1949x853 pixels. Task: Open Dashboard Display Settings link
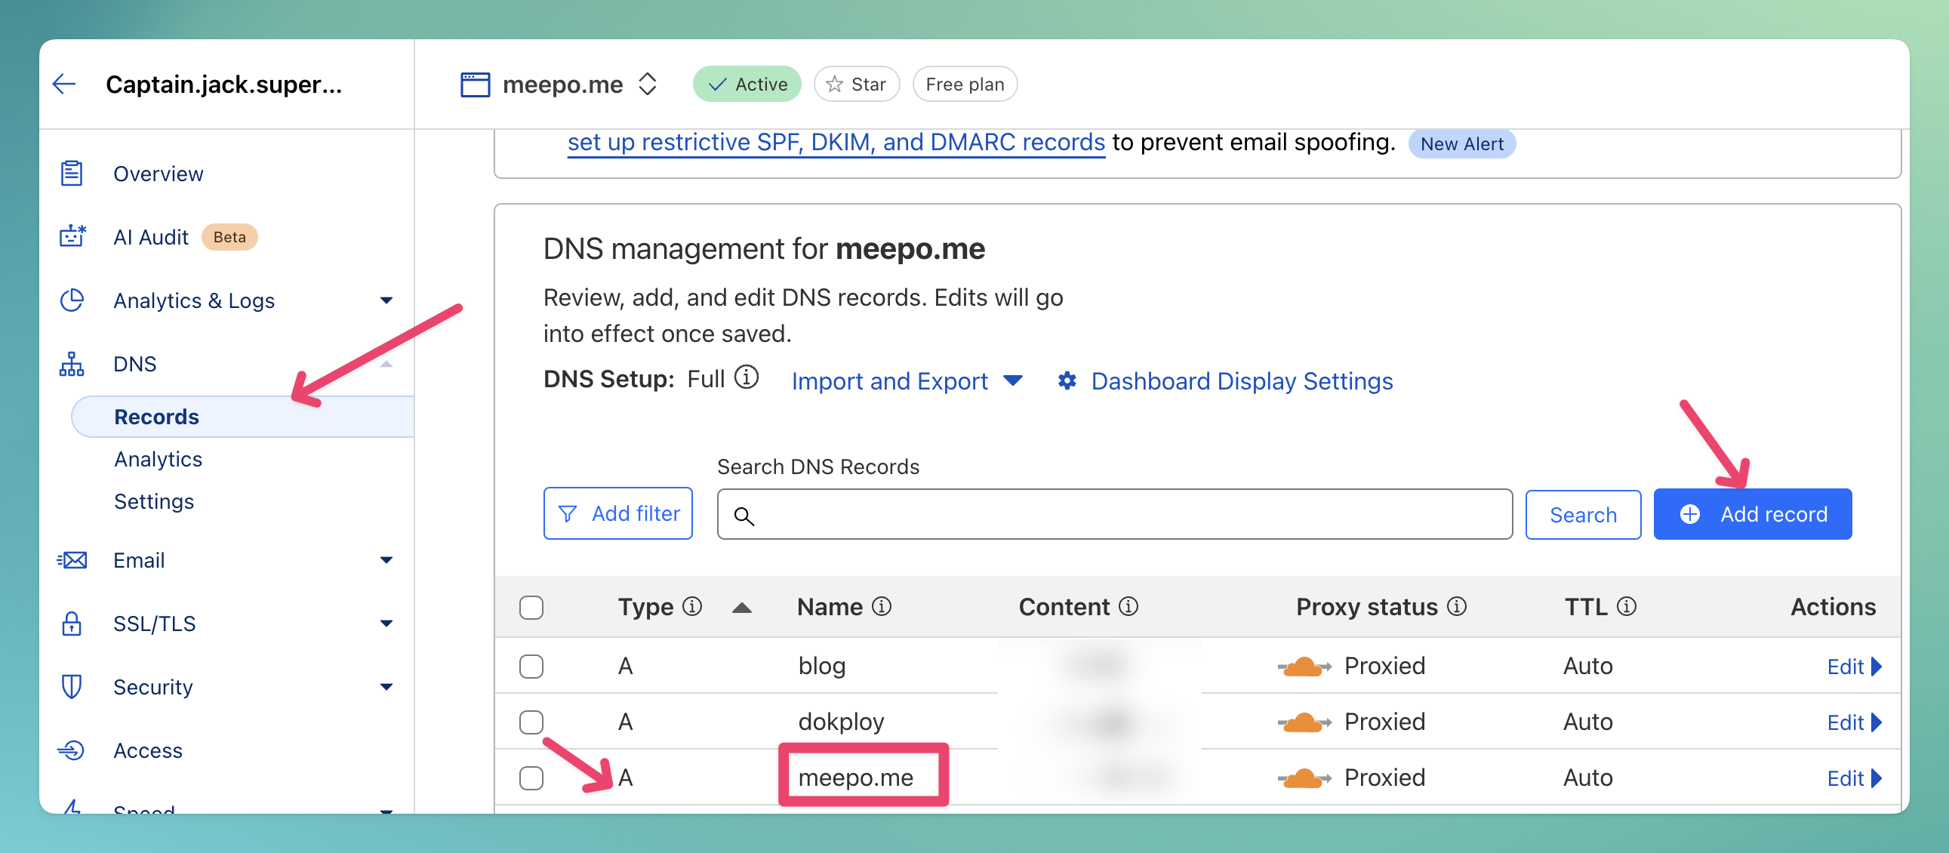coord(1241,380)
